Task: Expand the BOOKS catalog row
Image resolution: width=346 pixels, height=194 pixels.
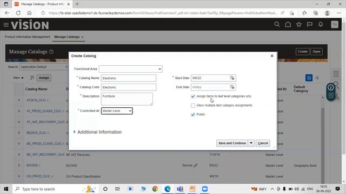Action: [19, 165]
